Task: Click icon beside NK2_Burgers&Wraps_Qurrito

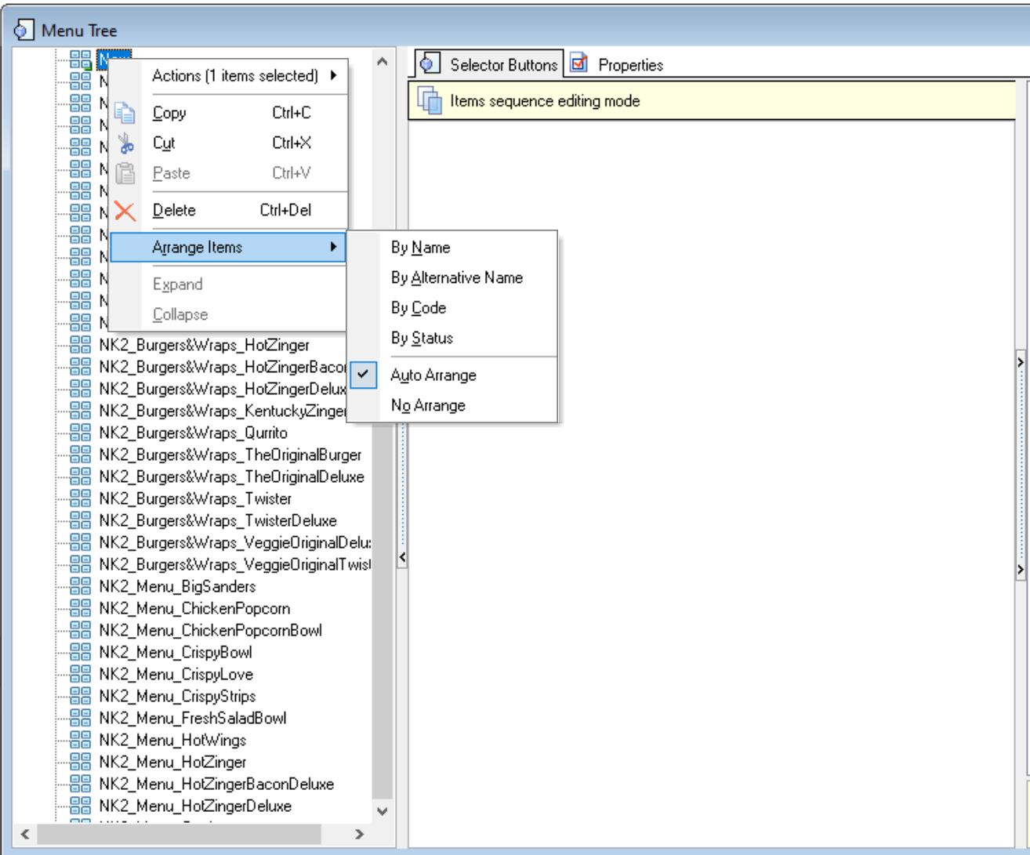Action: [80, 433]
